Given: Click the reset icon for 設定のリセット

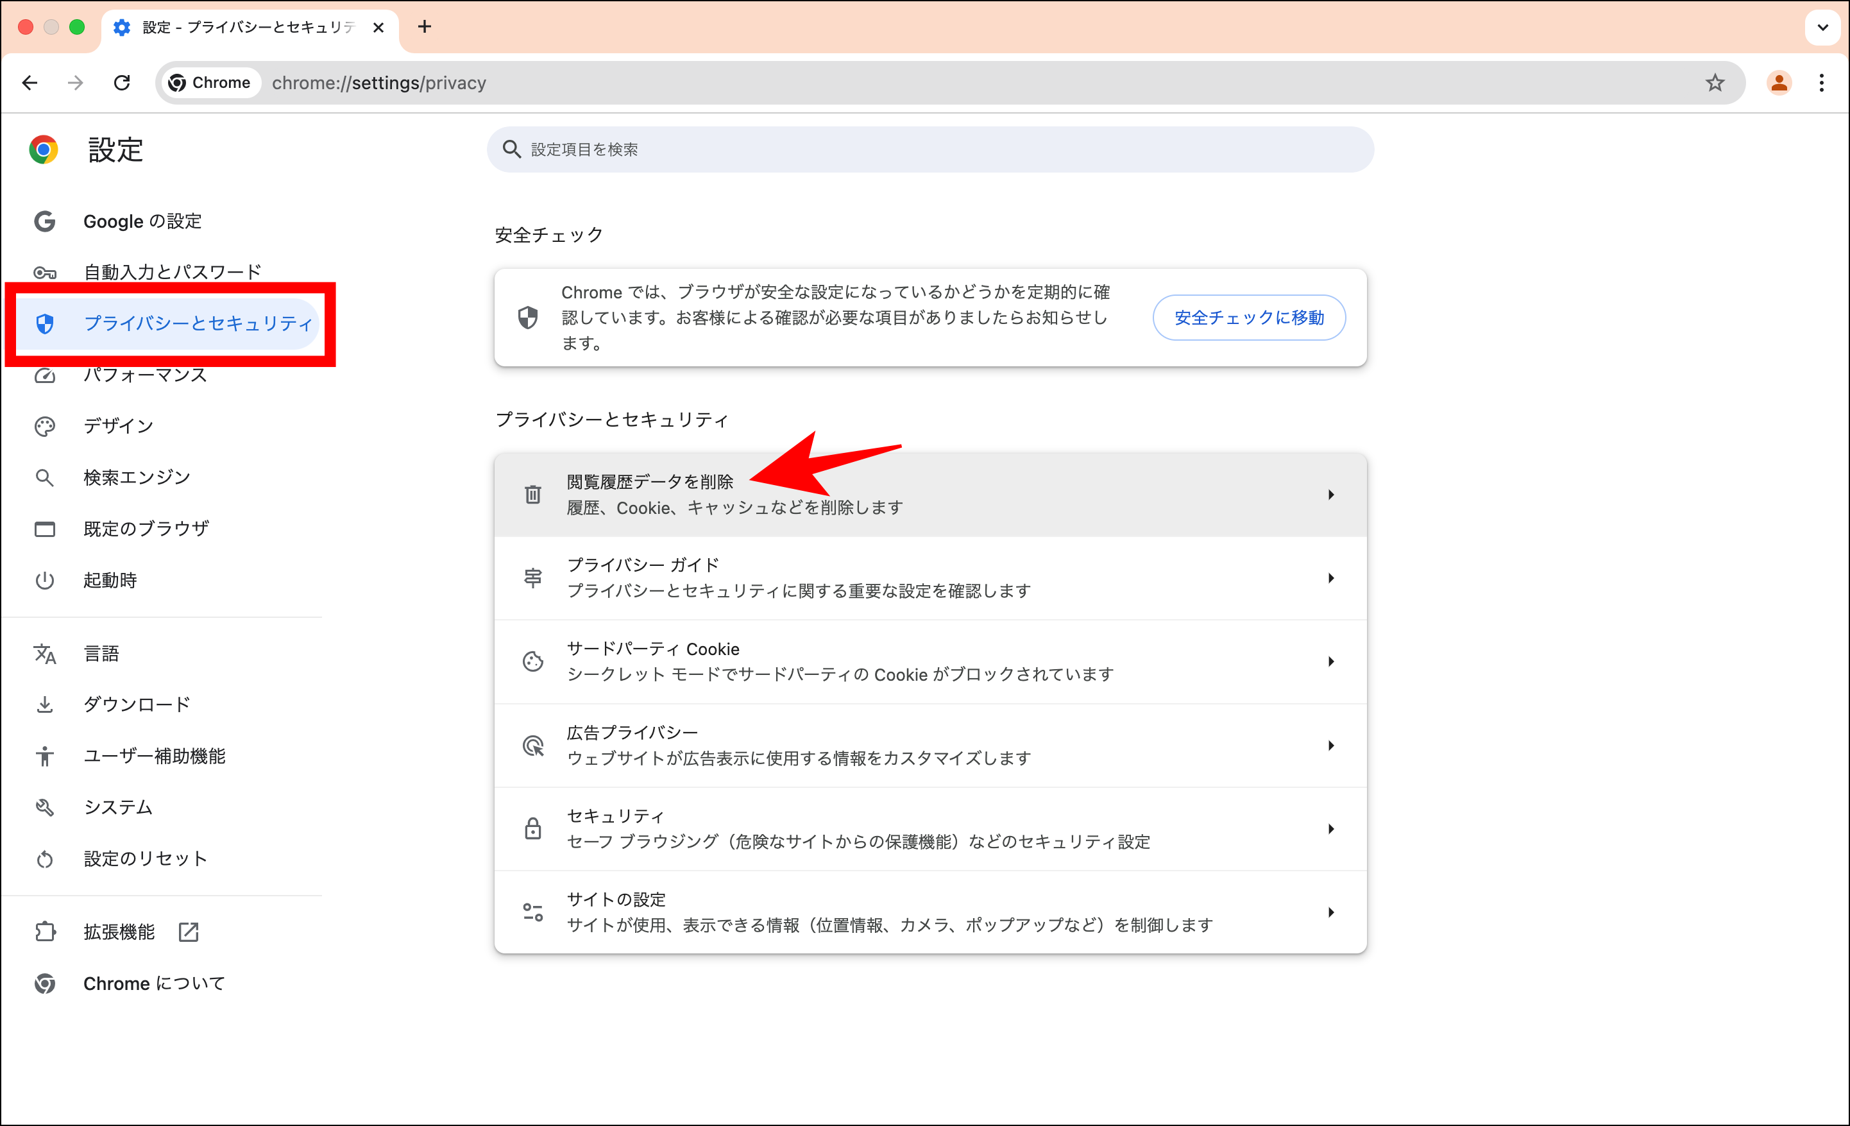Looking at the screenshot, I should click(x=45, y=859).
